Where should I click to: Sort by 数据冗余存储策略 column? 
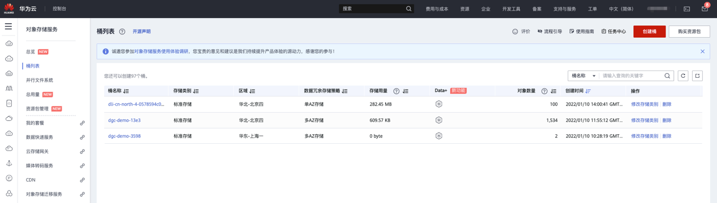[345, 91]
